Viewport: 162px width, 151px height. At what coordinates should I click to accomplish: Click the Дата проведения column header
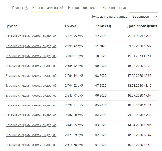(142, 26)
